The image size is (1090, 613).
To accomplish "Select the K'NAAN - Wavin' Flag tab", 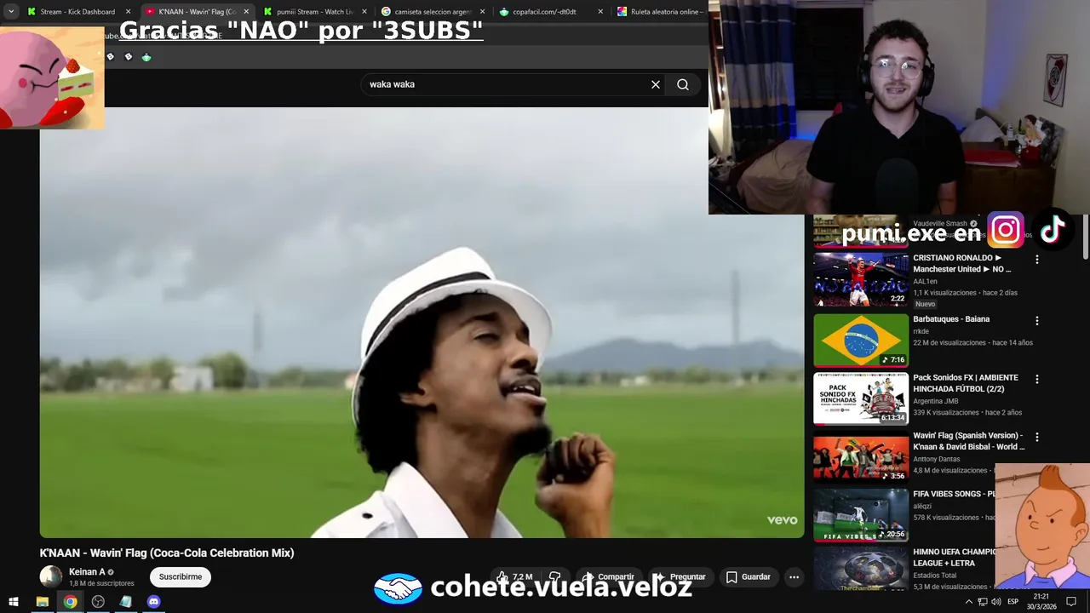I will point(198,12).
